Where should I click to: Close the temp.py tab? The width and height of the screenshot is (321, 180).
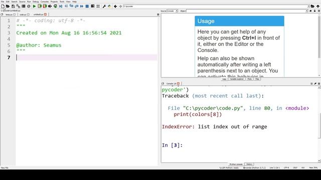[15, 14]
